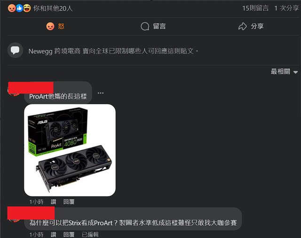Click the chat bubble restriction notice icon

15,50
